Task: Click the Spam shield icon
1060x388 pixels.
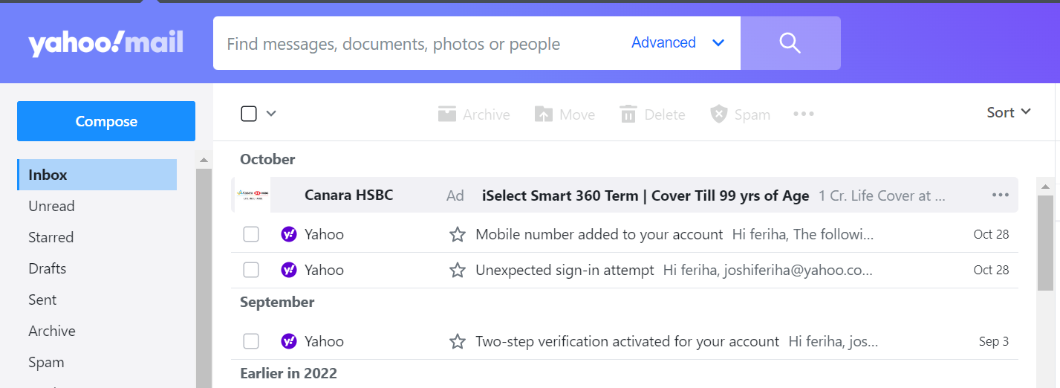Action: pos(718,114)
